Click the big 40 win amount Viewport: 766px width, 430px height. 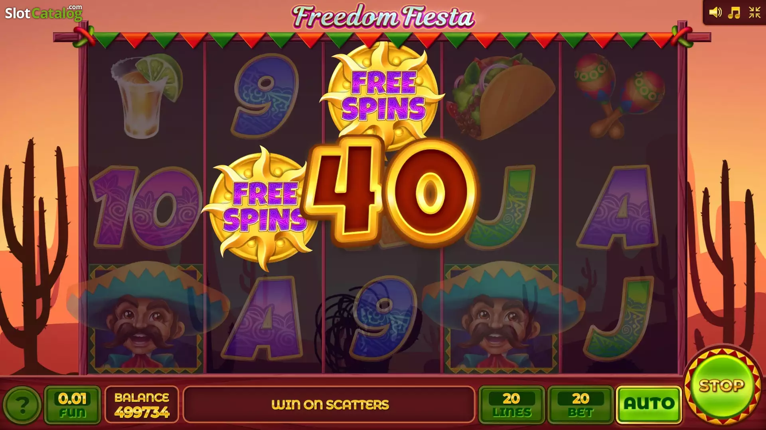[390, 191]
